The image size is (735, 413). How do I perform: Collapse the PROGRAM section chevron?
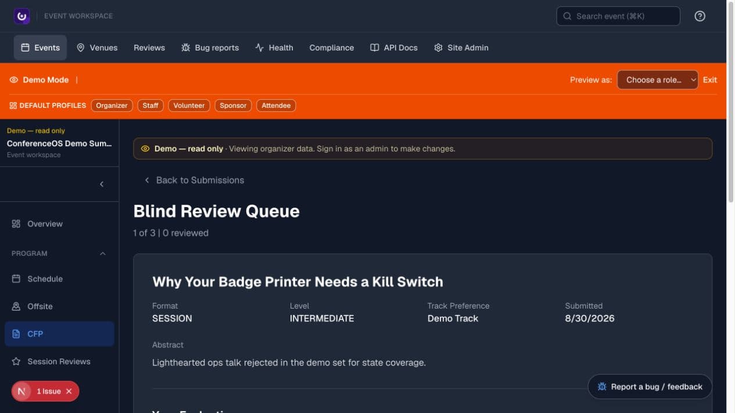103,253
